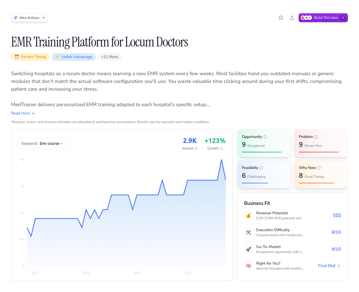359x292 pixels.
Task: Select the Unfair Advantage tag
Action: [x=74, y=57]
